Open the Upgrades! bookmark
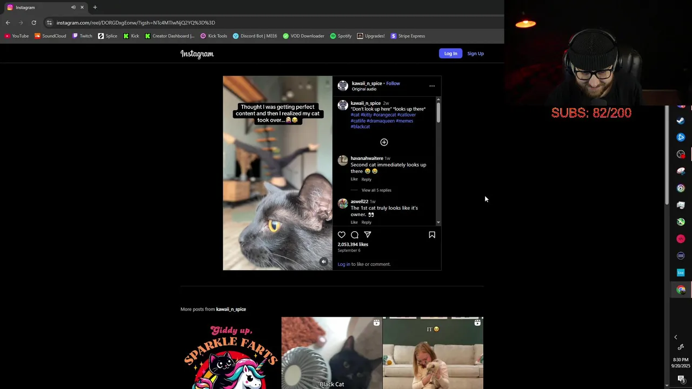Image resolution: width=692 pixels, height=389 pixels. click(x=371, y=36)
